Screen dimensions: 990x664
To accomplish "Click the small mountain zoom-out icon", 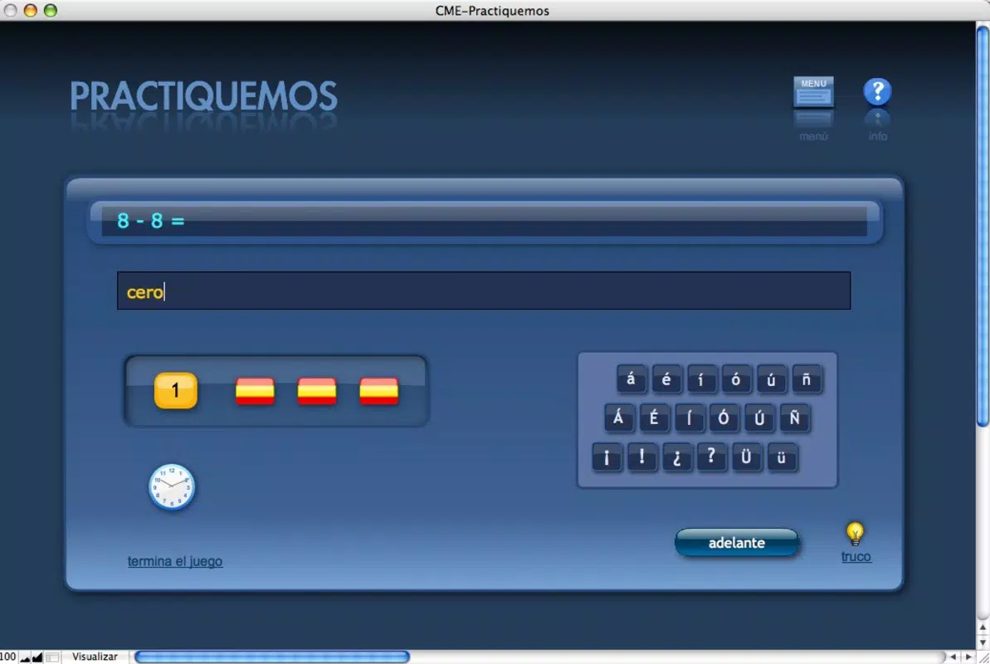I will 25,658.
